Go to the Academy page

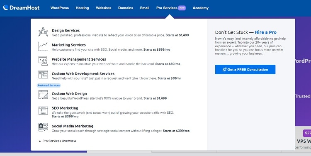[x=201, y=8]
